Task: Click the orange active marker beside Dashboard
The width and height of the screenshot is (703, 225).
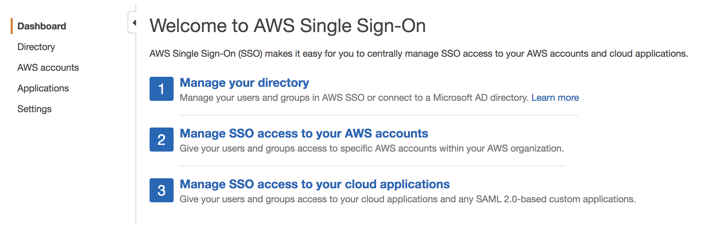Action: pyautogui.click(x=12, y=26)
